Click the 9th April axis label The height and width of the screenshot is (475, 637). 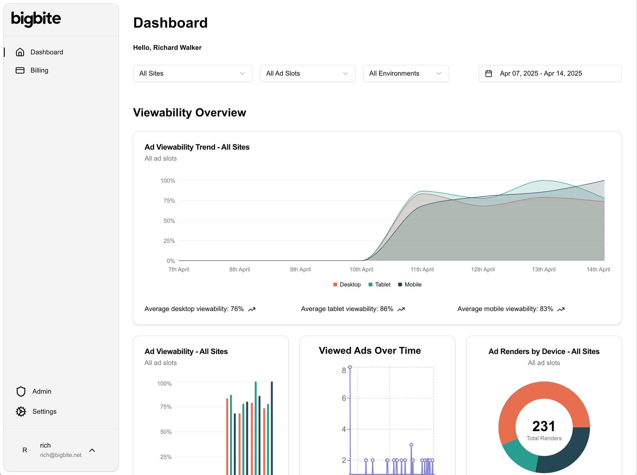[x=300, y=270]
